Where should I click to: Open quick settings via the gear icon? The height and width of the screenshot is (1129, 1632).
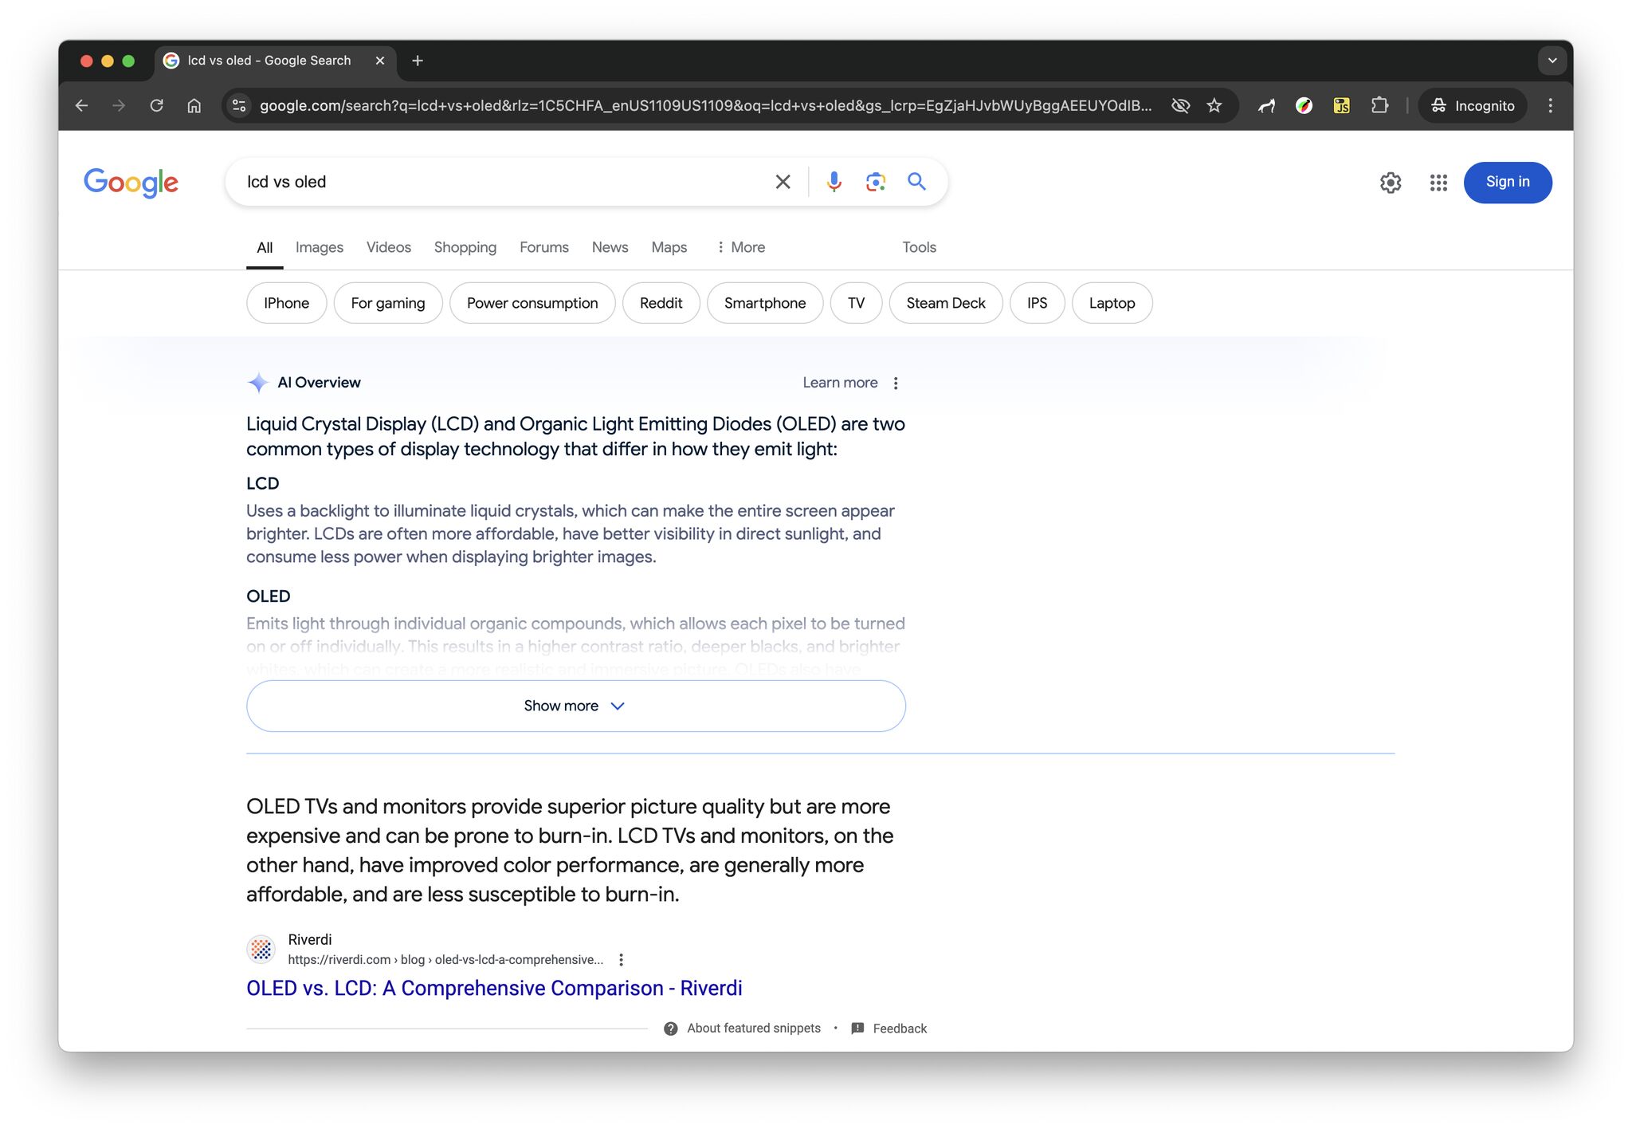pyautogui.click(x=1391, y=183)
